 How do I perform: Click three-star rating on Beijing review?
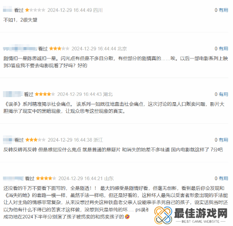click(59, 48)
